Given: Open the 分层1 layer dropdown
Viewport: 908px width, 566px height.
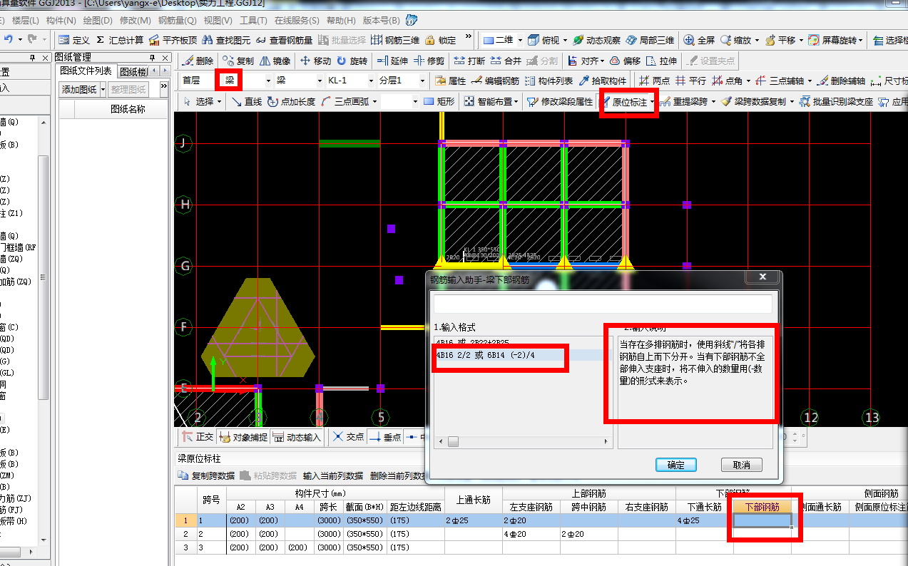Looking at the screenshot, I should point(422,81).
